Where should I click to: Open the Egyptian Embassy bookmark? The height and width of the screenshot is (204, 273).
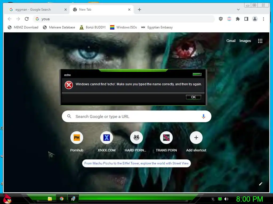pyautogui.click(x=157, y=27)
